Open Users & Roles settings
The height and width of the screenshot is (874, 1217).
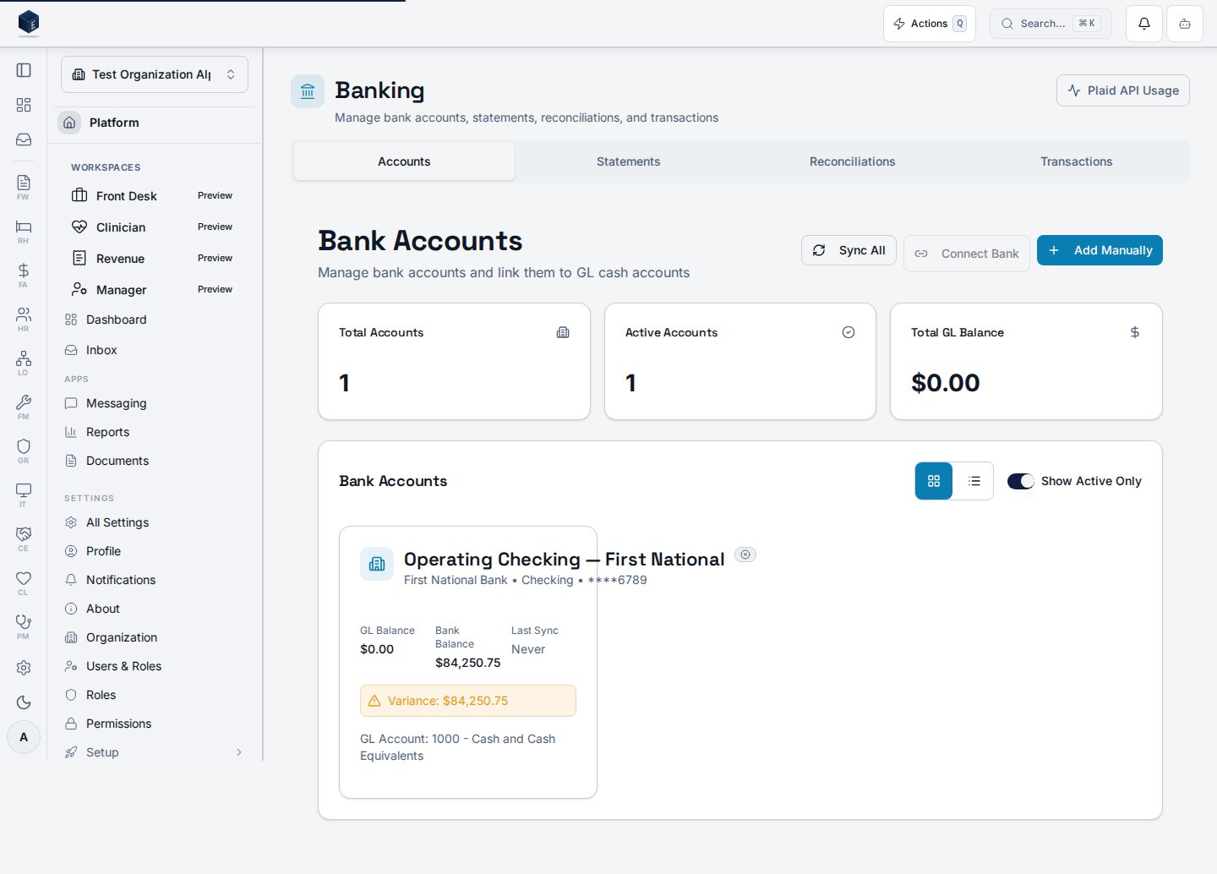point(155,666)
